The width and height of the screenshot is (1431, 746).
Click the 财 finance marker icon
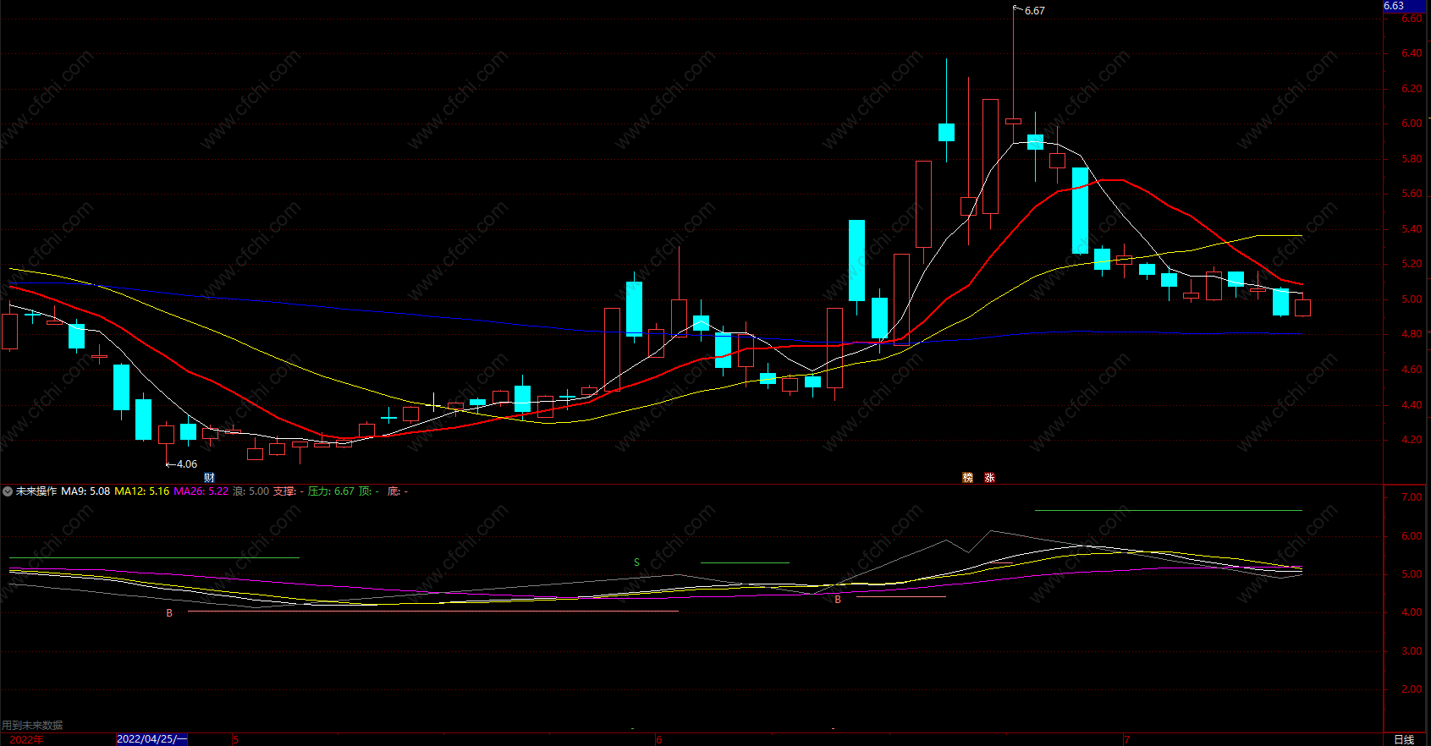(x=209, y=478)
